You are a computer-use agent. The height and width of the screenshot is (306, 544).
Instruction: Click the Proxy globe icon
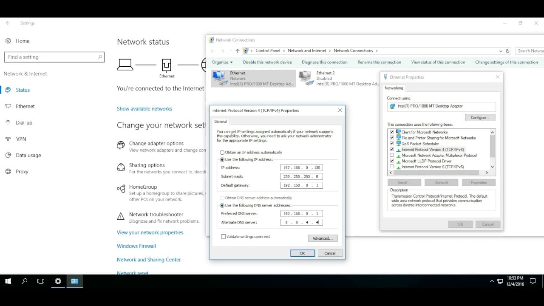[8, 172]
